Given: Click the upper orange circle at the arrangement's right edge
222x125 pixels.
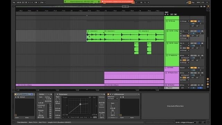Looking at the screenshot, I should point(208,79).
